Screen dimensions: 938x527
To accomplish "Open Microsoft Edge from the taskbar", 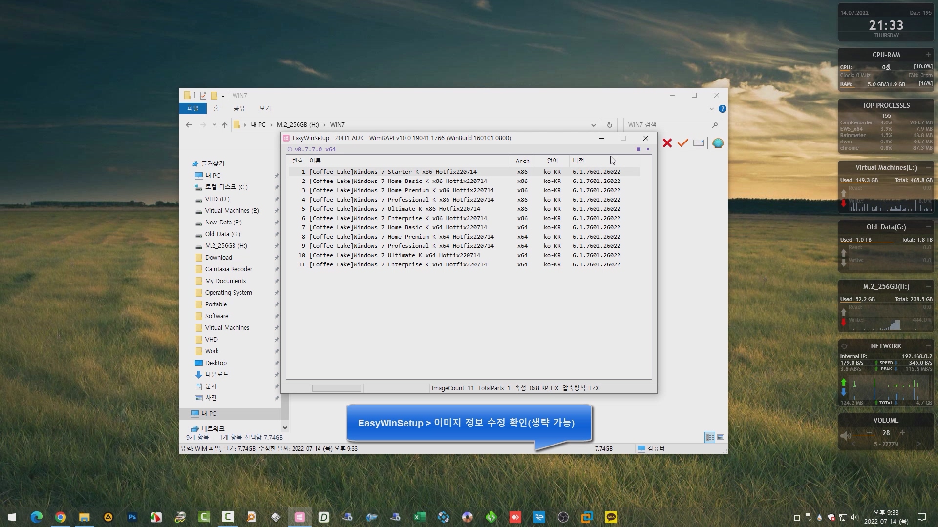I will pos(37,517).
